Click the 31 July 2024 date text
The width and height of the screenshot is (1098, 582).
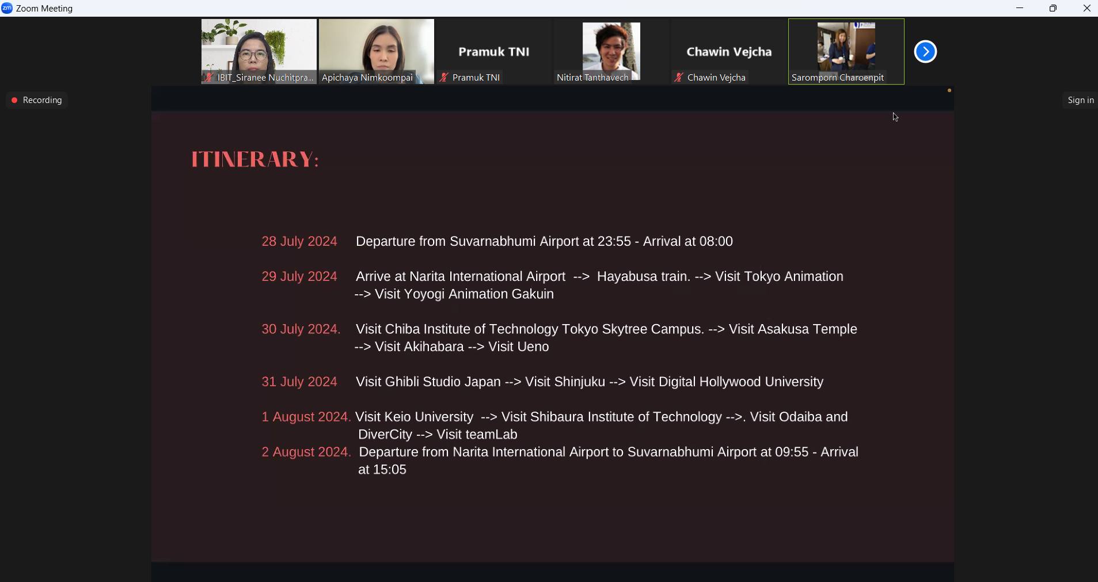tap(299, 382)
